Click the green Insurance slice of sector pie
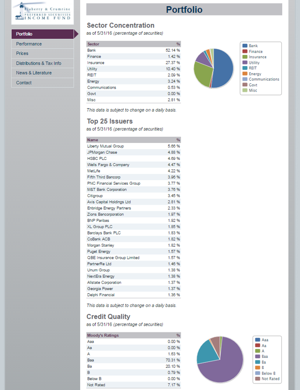The height and width of the screenshot is (390, 300). coord(203,74)
